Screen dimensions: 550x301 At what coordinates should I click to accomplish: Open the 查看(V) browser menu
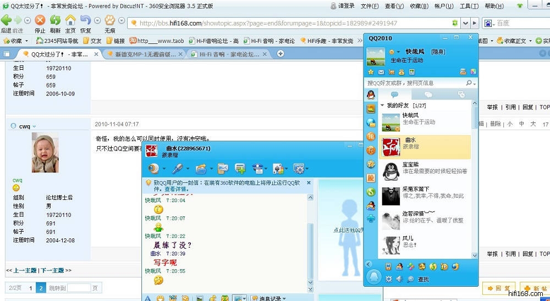coord(393,6)
